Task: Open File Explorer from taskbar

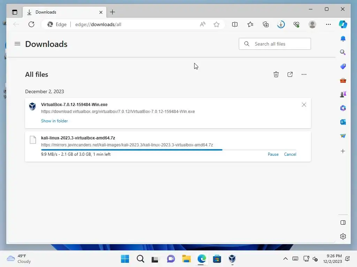Action: point(187,259)
